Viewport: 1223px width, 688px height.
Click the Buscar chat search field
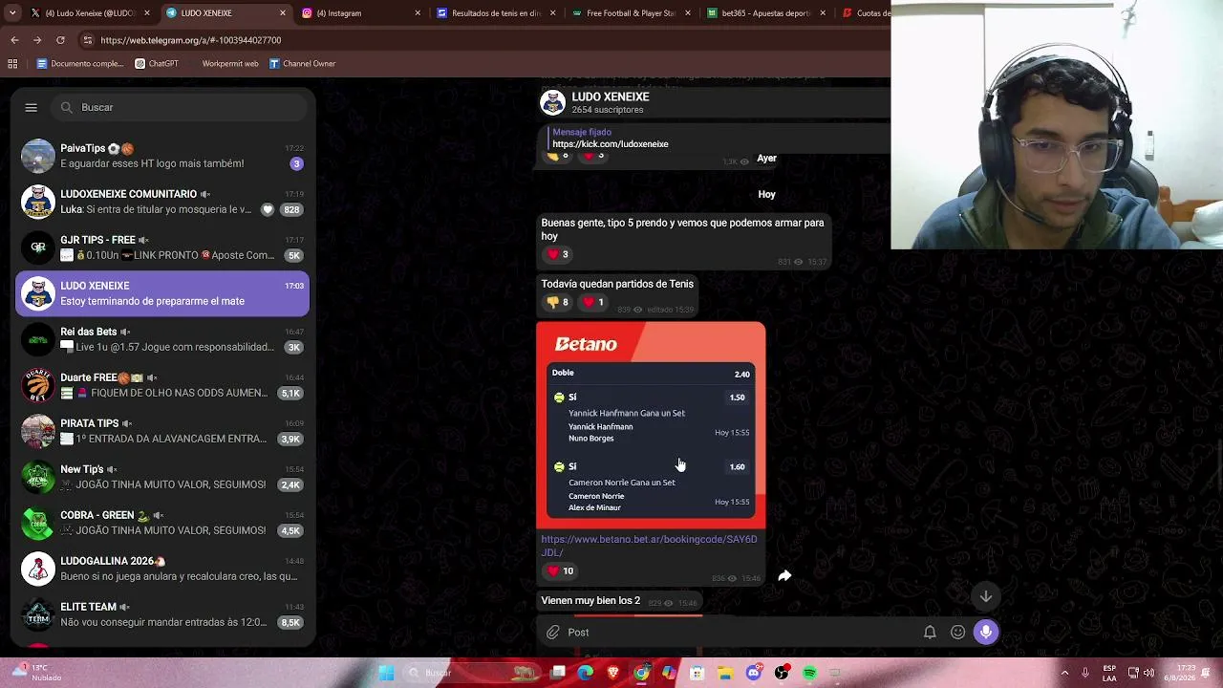tap(180, 108)
